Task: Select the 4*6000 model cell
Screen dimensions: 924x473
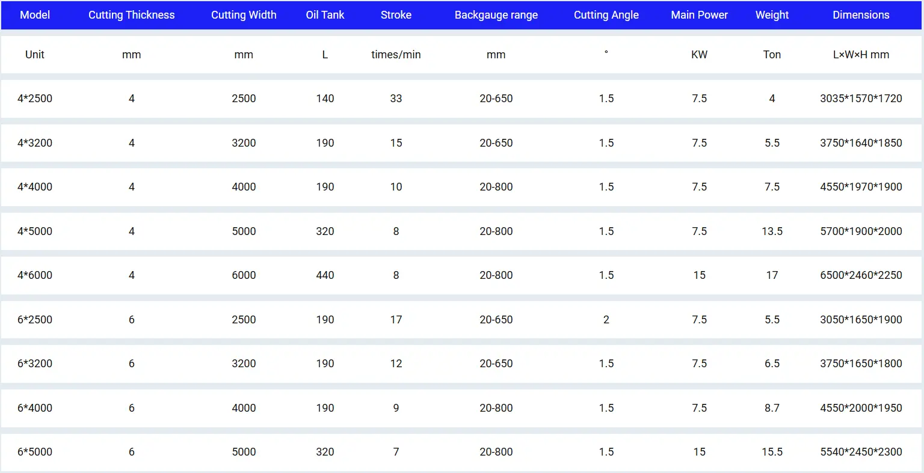Action: [x=35, y=275]
